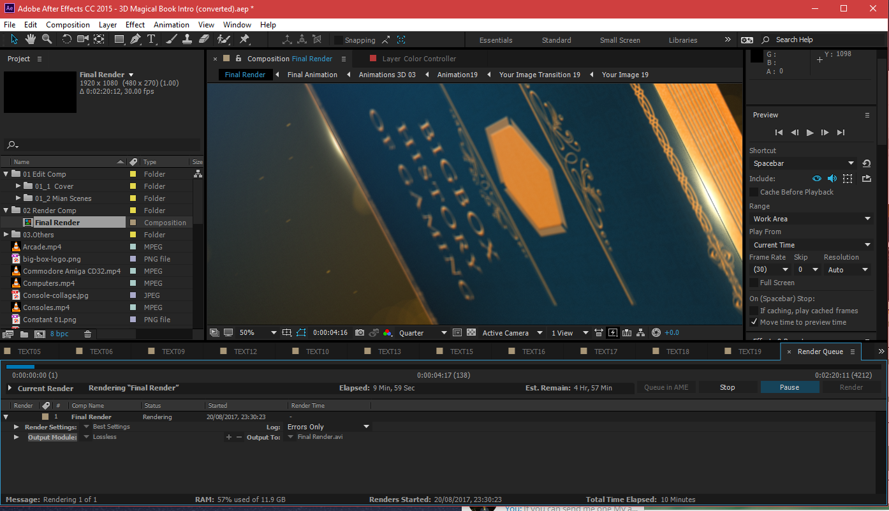Select the Unified Camera tool

point(83,40)
